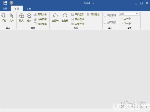Open the 查找 search dropdown arrow
This screenshot has width=150, height=112.
(137, 14)
